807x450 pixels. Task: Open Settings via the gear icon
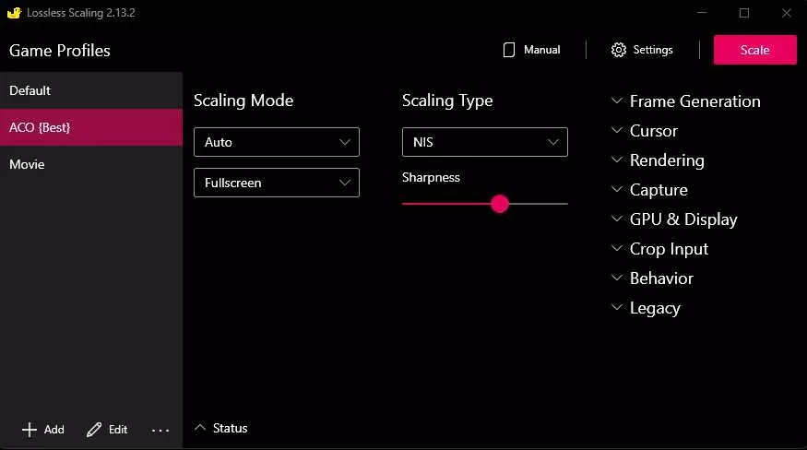(619, 50)
